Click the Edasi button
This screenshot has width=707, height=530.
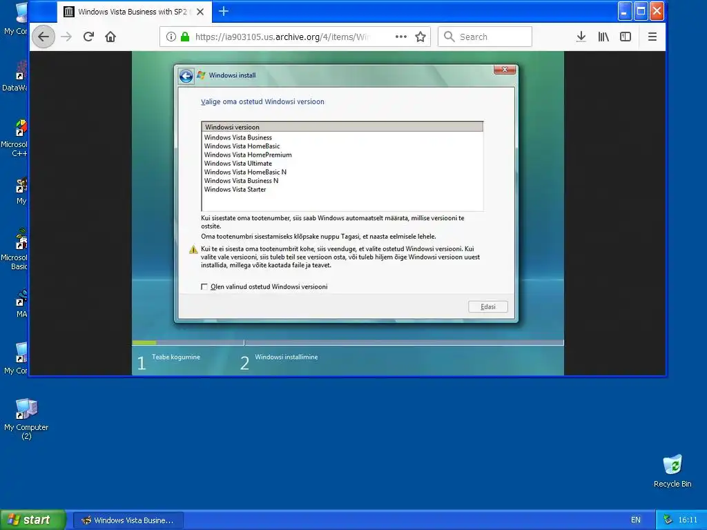(488, 307)
